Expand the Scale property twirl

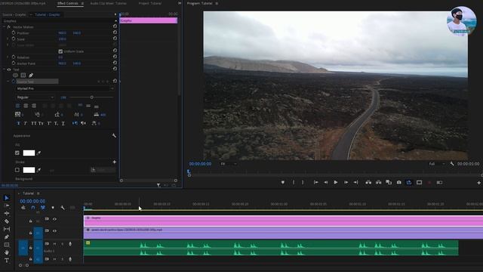pos(8,39)
